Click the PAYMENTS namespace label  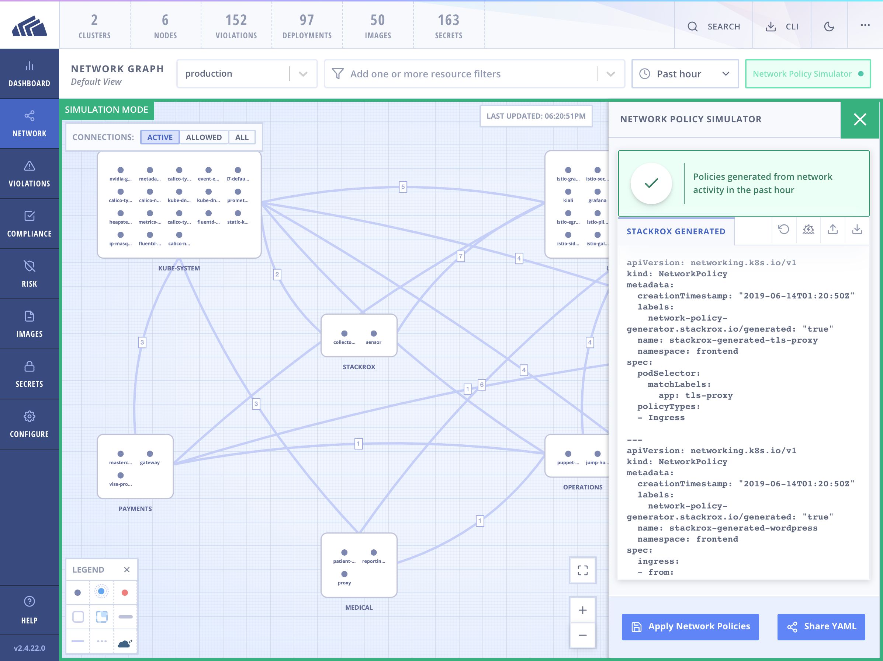(135, 509)
